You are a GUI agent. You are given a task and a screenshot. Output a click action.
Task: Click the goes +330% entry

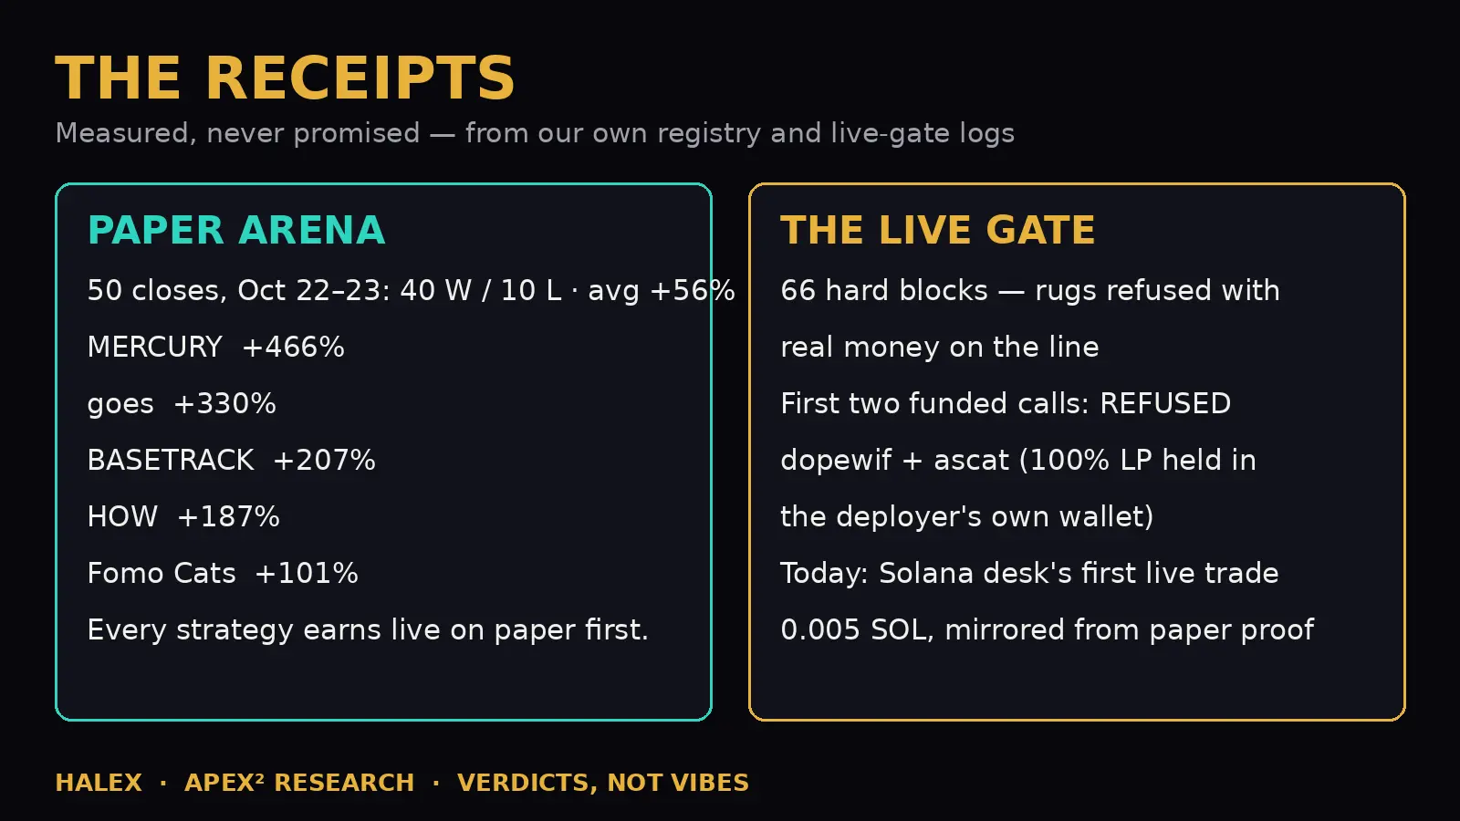point(182,404)
